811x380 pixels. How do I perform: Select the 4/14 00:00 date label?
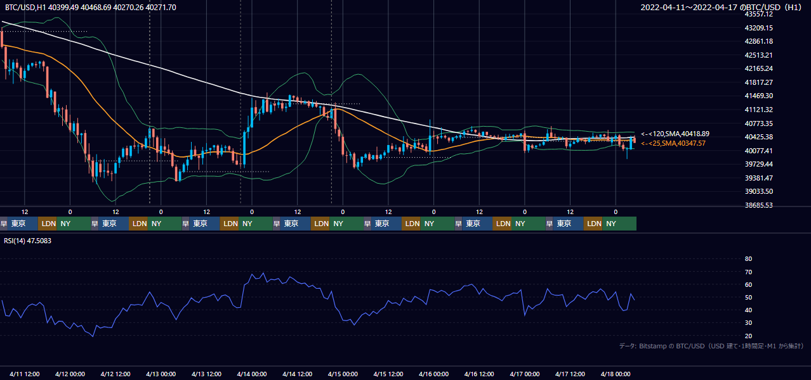click(x=252, y=374)
